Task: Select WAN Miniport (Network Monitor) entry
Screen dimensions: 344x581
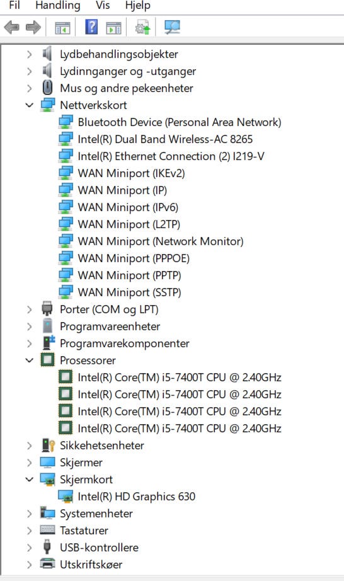Action: (161, 241)
